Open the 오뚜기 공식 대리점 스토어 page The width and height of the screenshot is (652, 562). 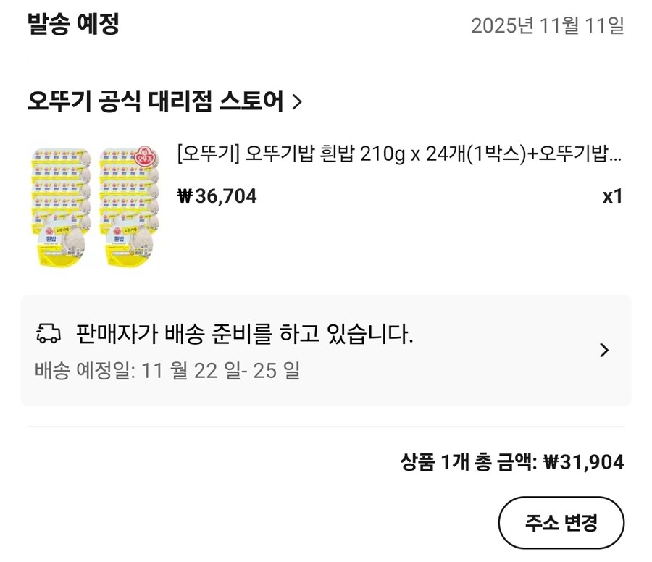(156, 101)
